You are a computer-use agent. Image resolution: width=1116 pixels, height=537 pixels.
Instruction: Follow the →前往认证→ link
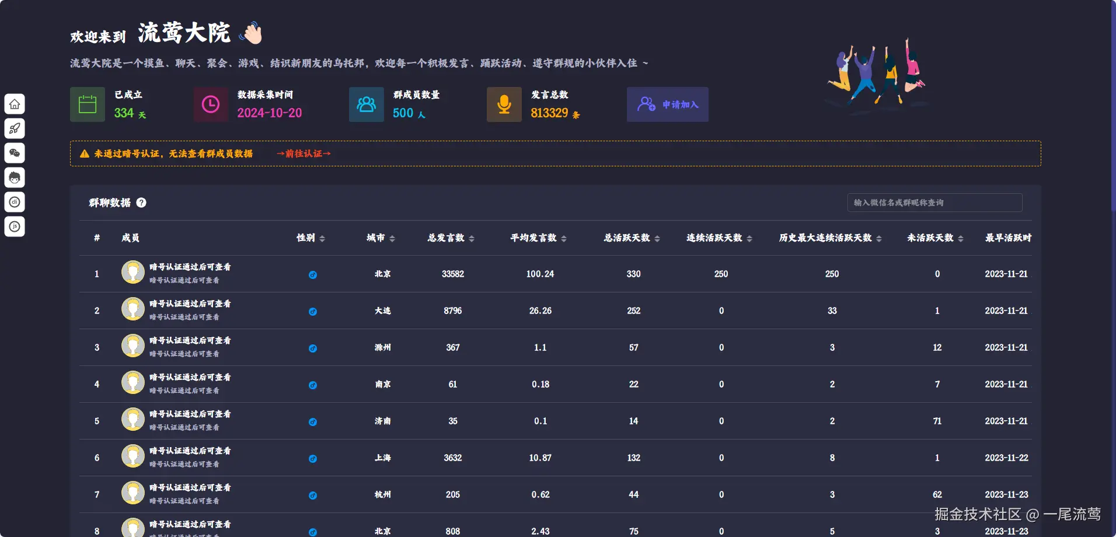tap(304, 154)
